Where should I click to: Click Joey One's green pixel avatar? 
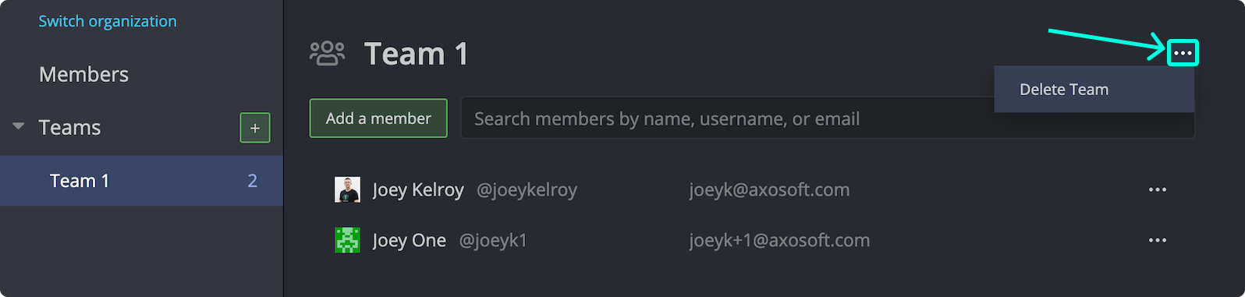347,240
